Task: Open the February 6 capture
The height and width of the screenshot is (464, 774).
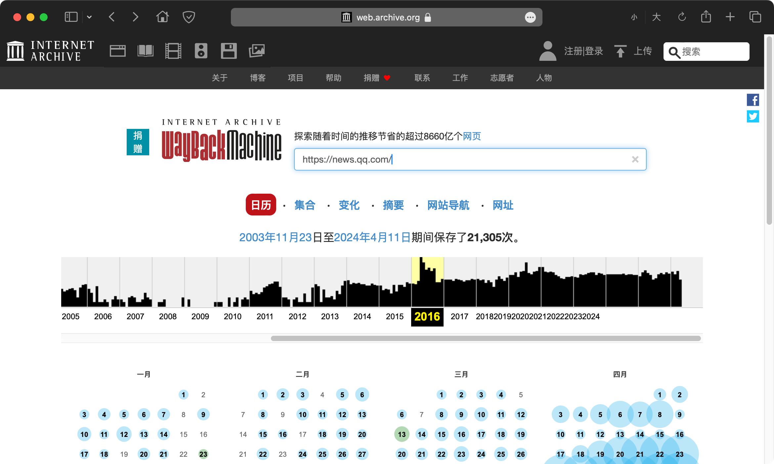Action: [362, 395]
